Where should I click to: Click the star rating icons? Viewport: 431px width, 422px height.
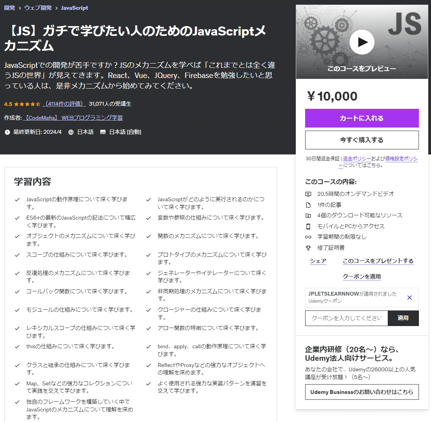tap(27, 104)
